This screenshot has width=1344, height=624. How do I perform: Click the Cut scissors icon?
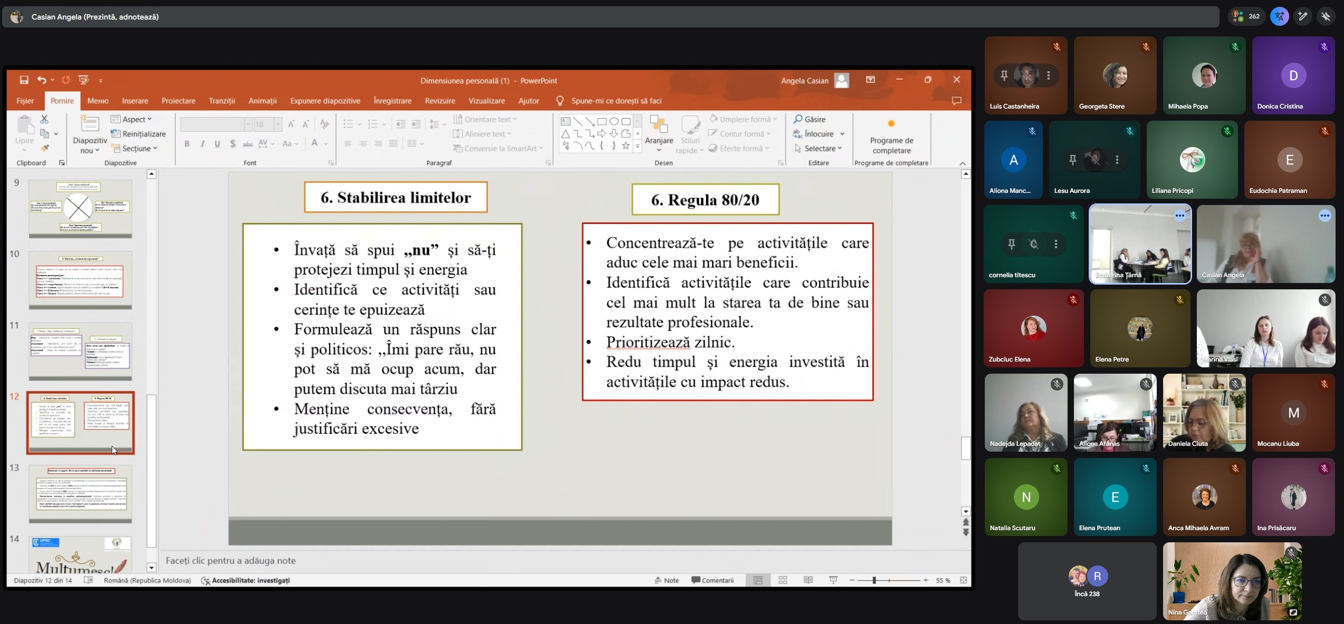click(44, 120)
